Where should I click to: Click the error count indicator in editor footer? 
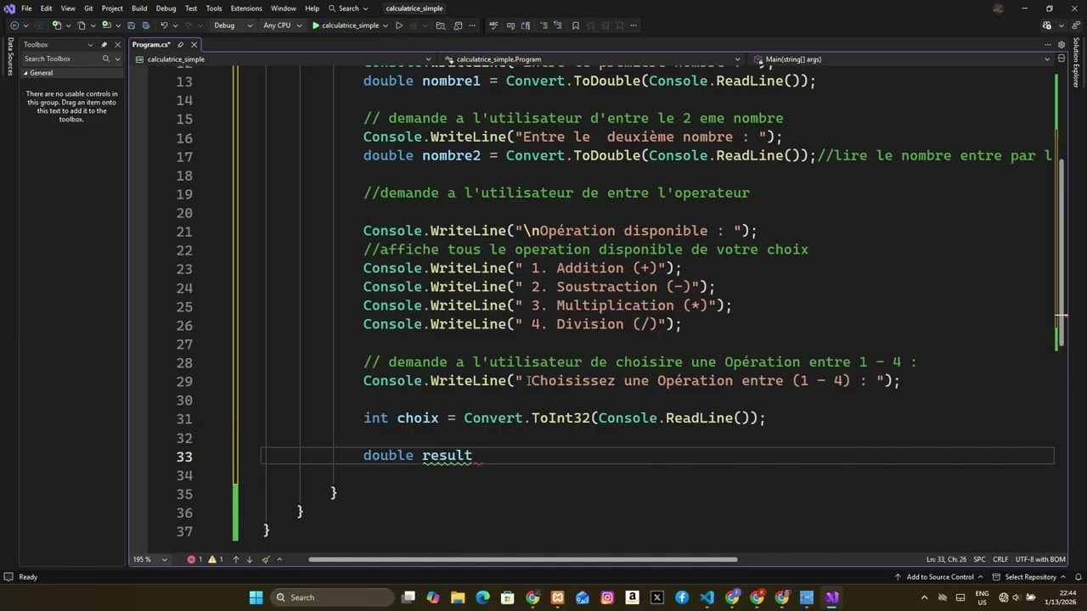[x=194, y=559]
